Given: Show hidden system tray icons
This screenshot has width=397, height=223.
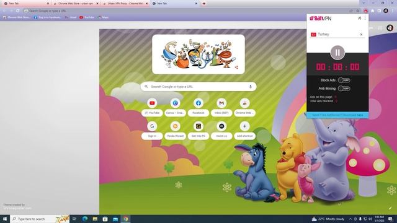Looking at the screenshot, I should 350,219.
